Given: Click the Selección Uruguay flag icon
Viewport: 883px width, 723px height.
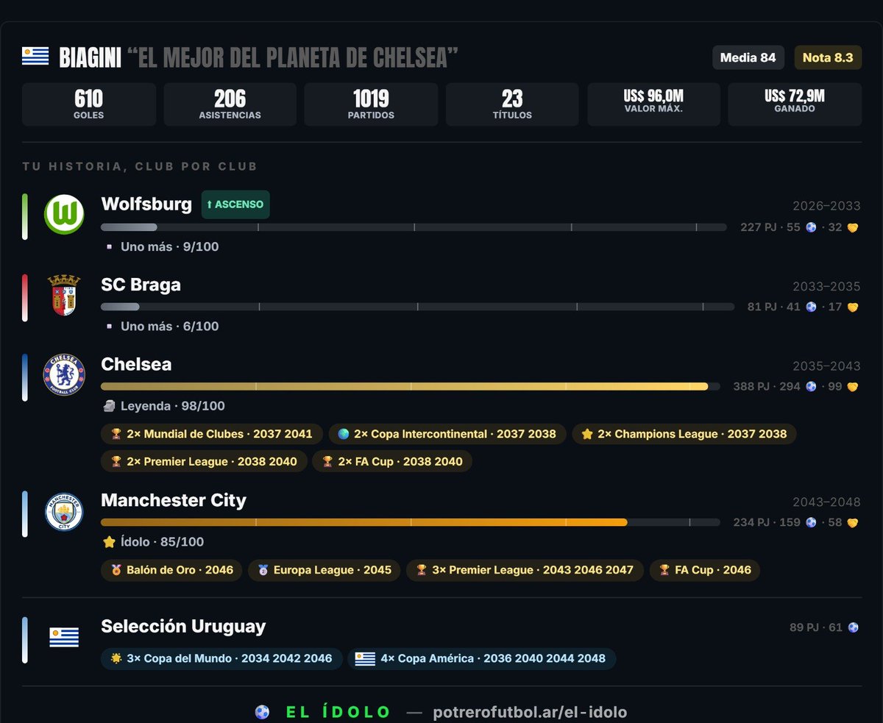Looking at the screenshot, I should coord(64,637).
